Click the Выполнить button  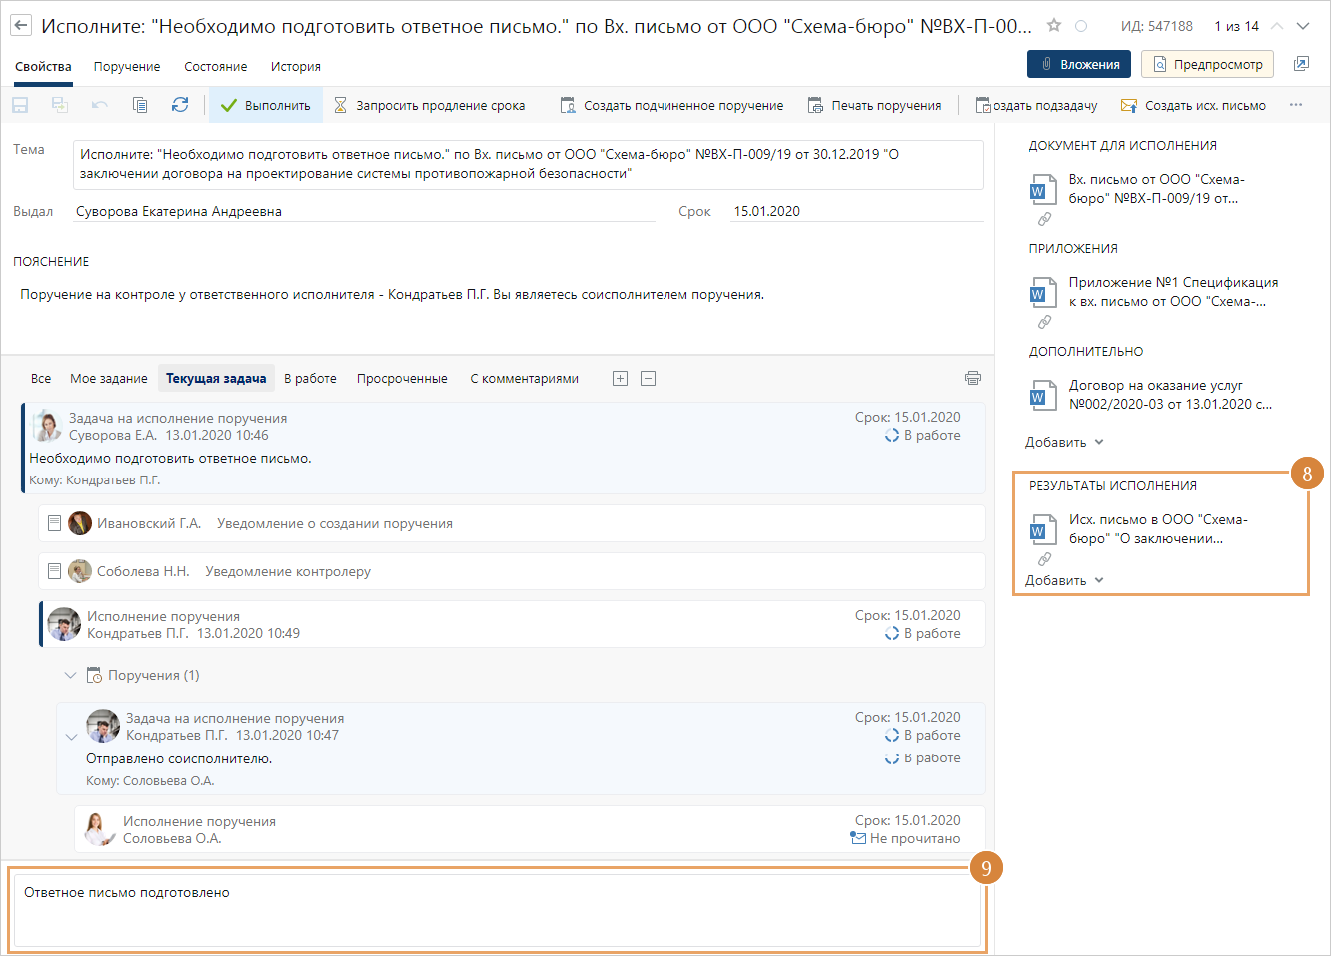click(266, 105)
